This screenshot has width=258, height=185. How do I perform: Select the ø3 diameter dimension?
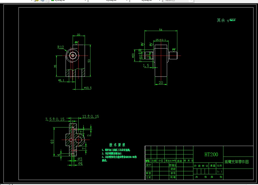(x=80, y=159)
